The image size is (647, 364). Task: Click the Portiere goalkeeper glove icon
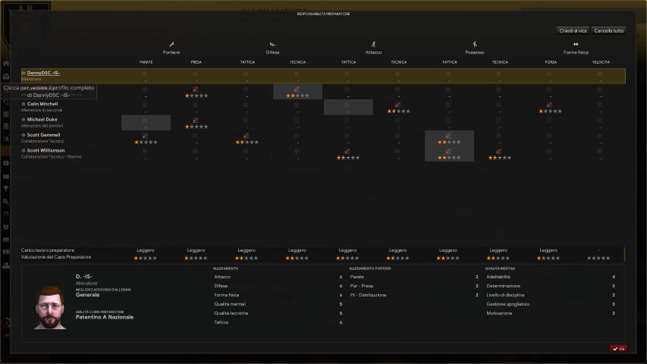[x=171, y=44]
